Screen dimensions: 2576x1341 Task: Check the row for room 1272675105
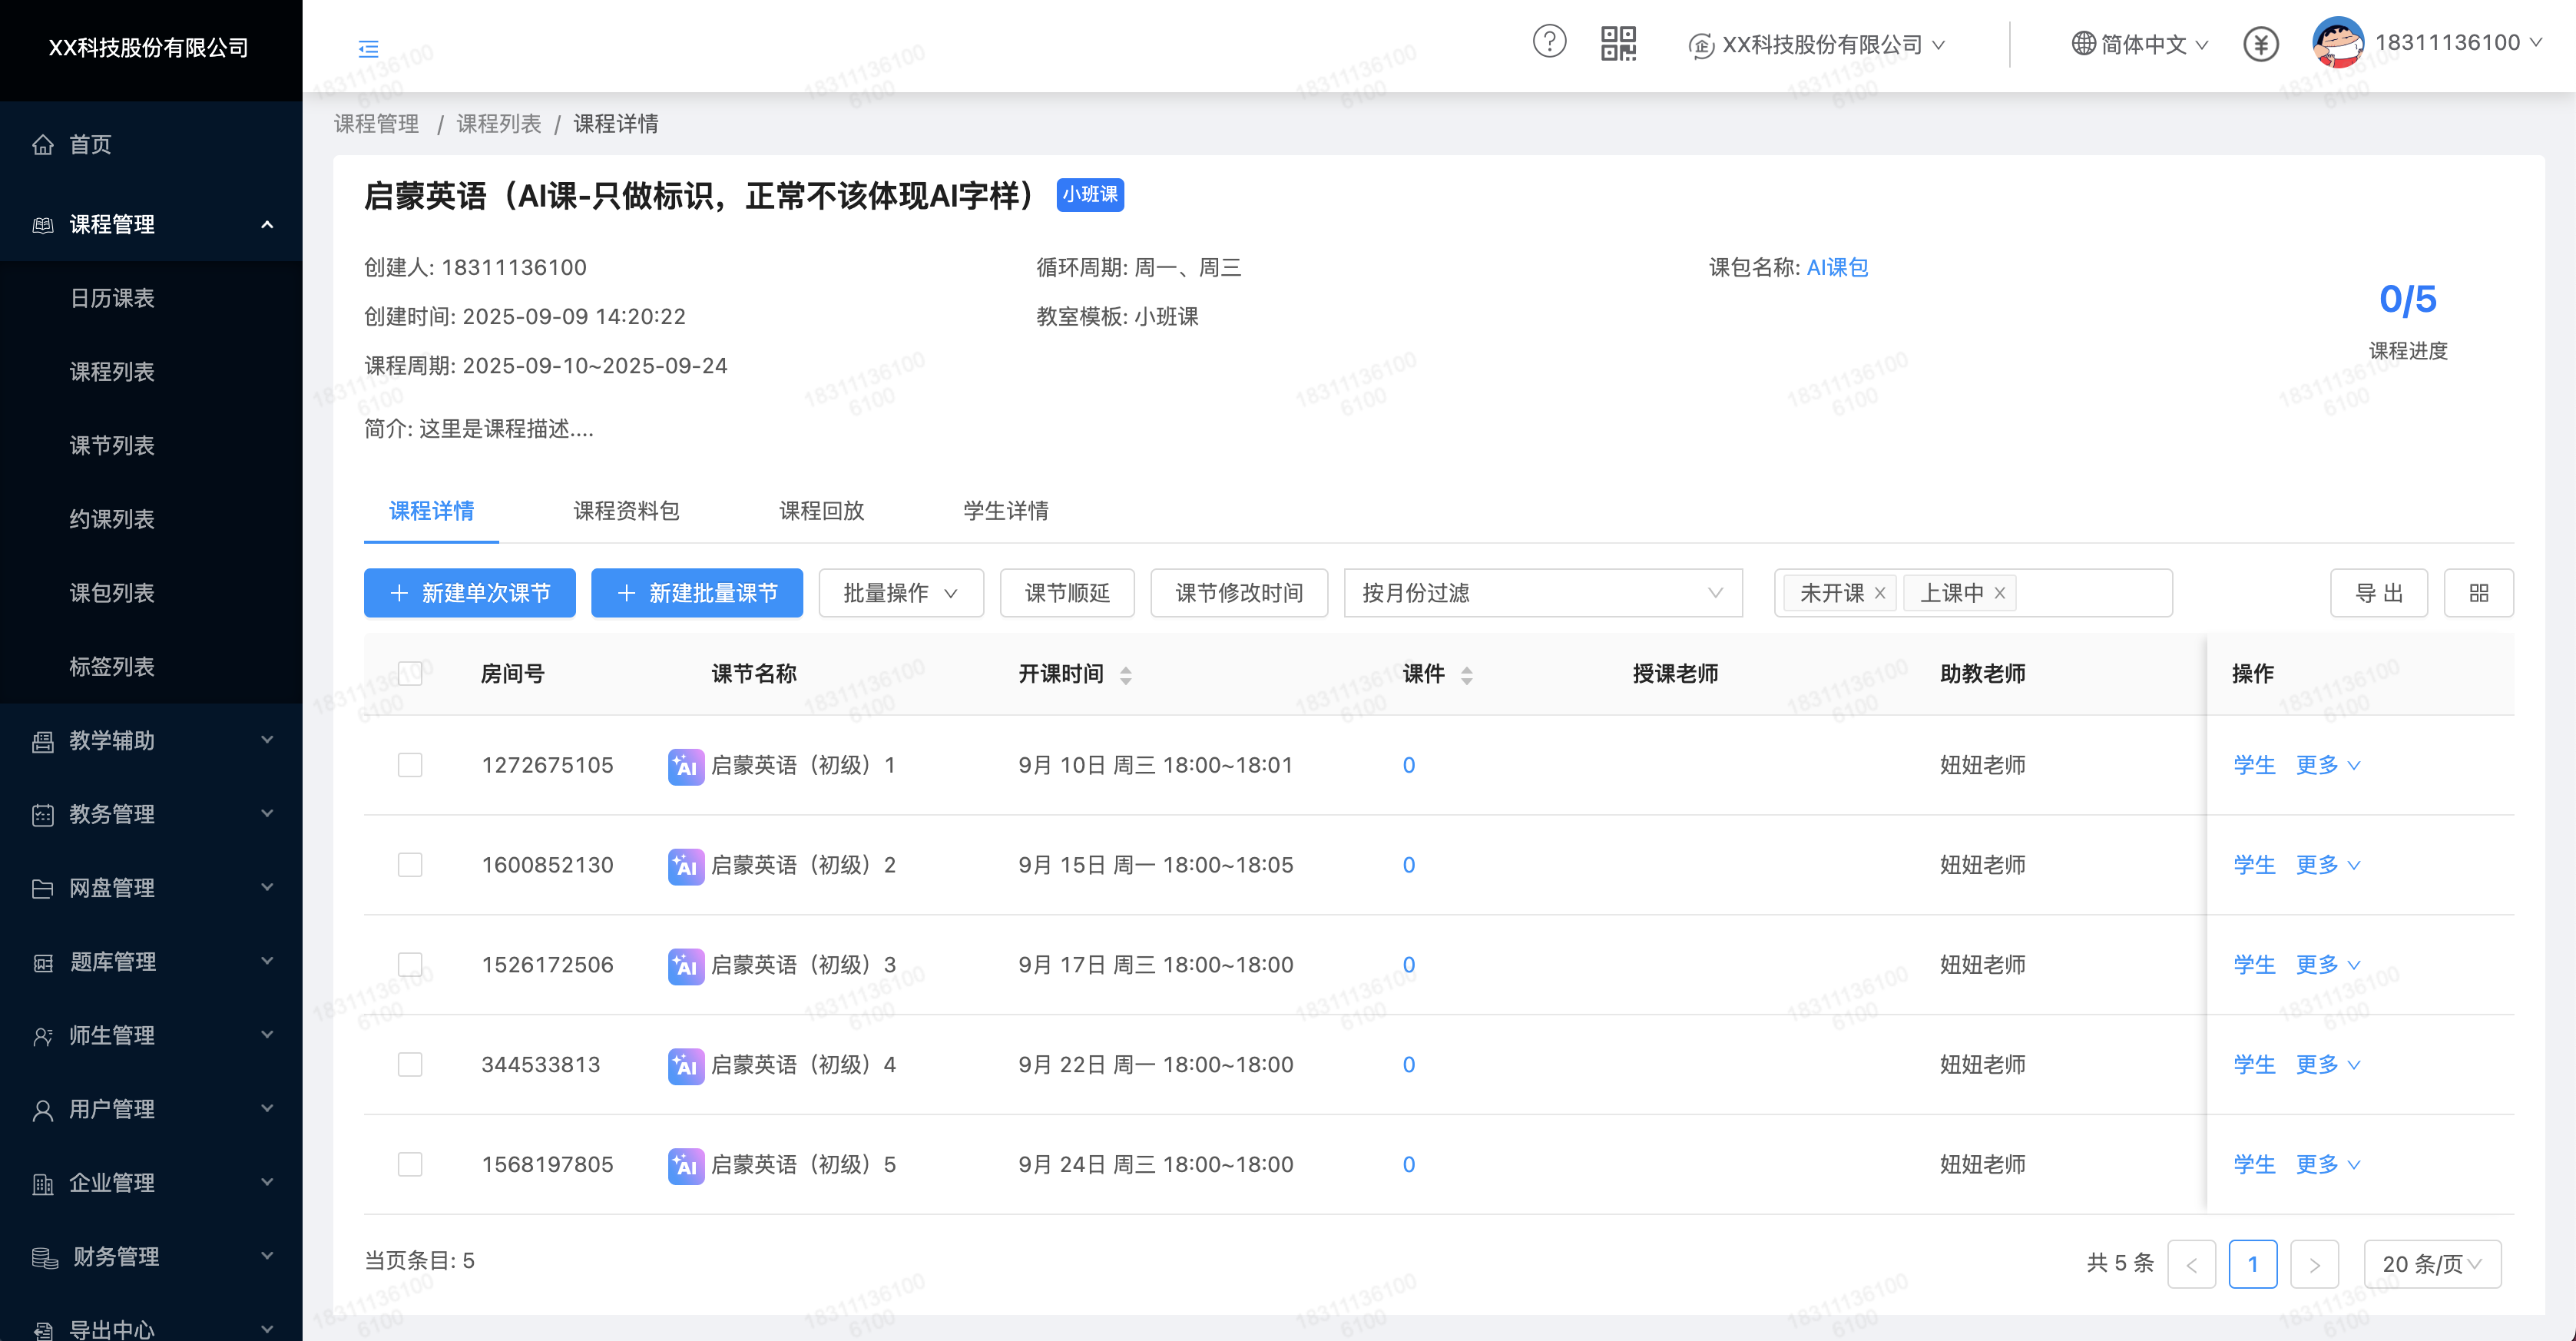(x=410, y=765)
